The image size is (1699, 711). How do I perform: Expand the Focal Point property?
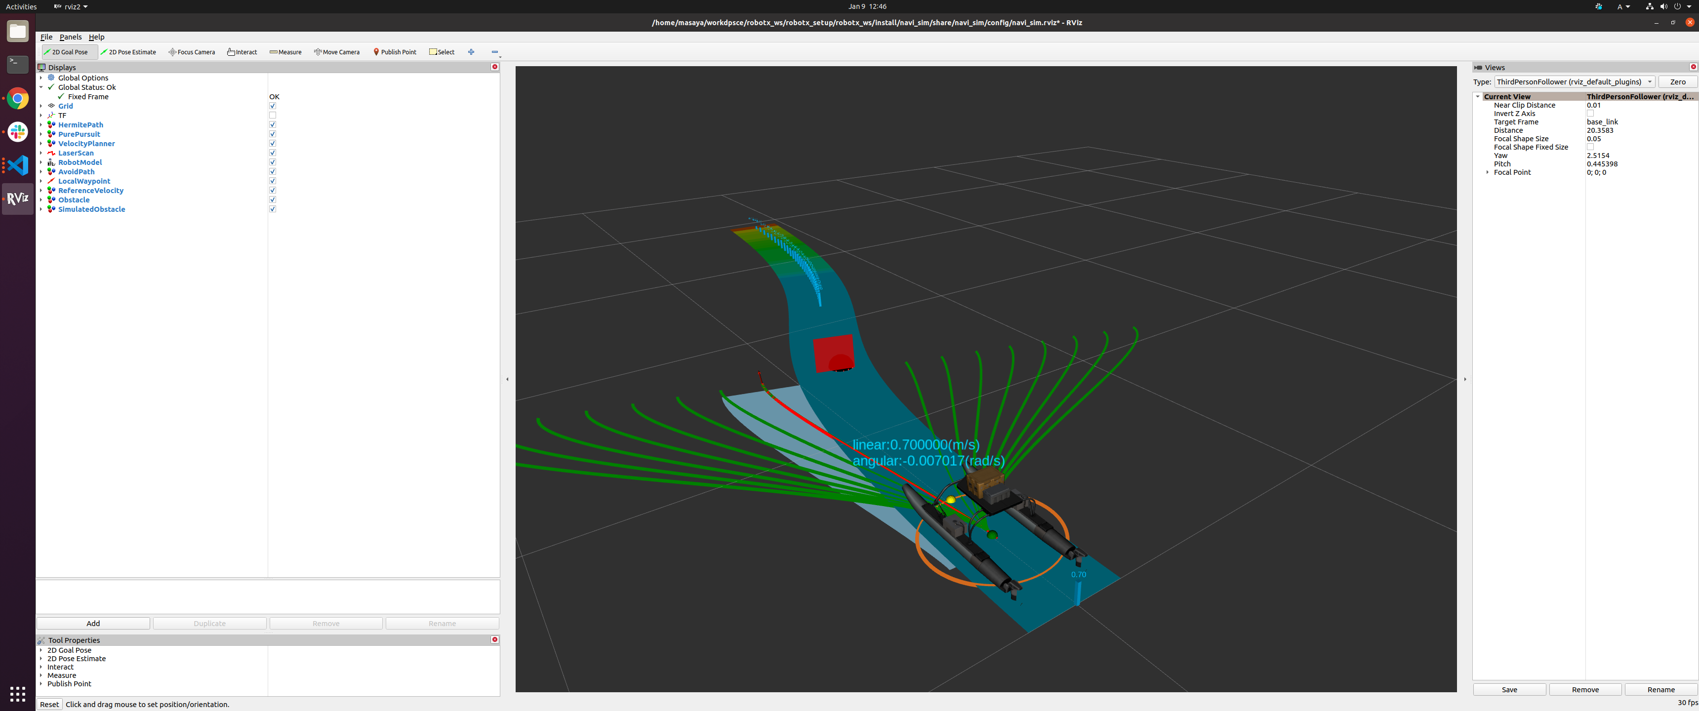point(1487,172)
